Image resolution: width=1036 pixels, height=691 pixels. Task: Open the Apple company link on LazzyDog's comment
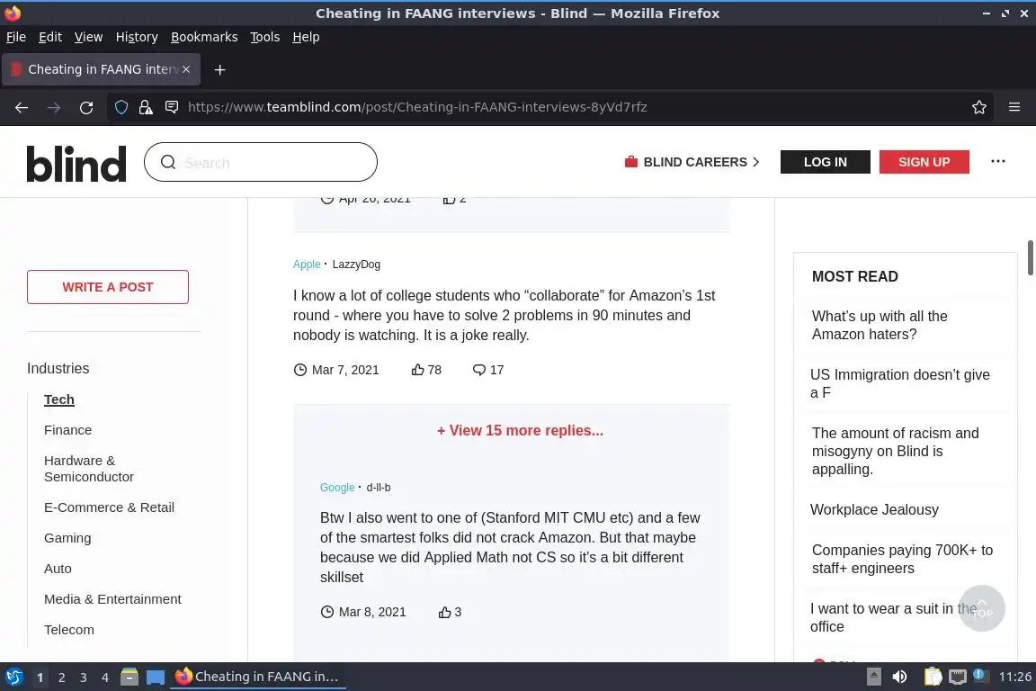(x=307, y=265)
